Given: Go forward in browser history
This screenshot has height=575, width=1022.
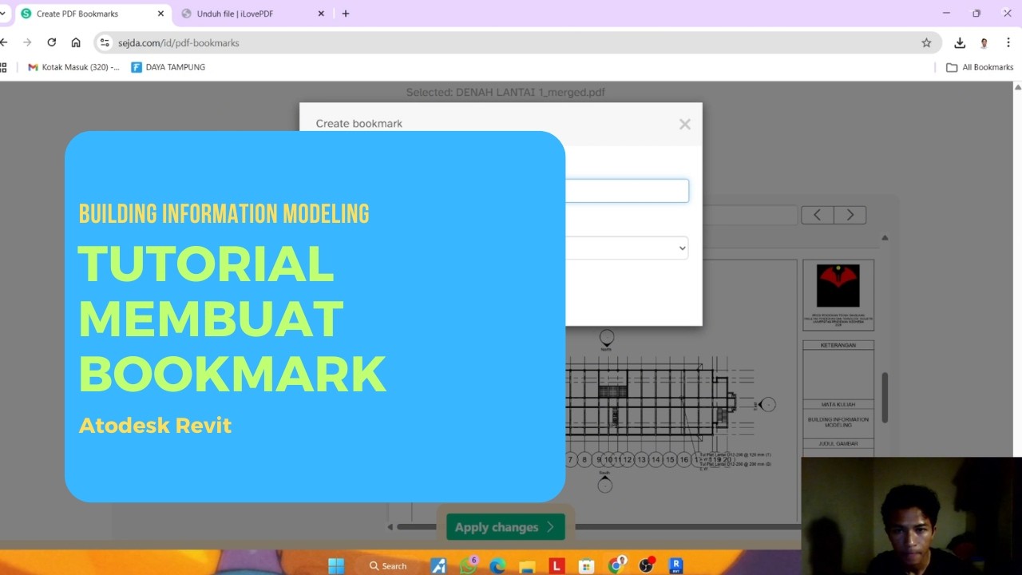Looking at the screenshot, I should [27, 42].
